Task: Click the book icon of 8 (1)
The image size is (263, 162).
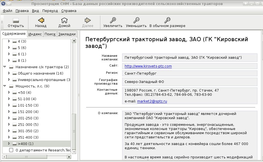Action: pos(15,61)
